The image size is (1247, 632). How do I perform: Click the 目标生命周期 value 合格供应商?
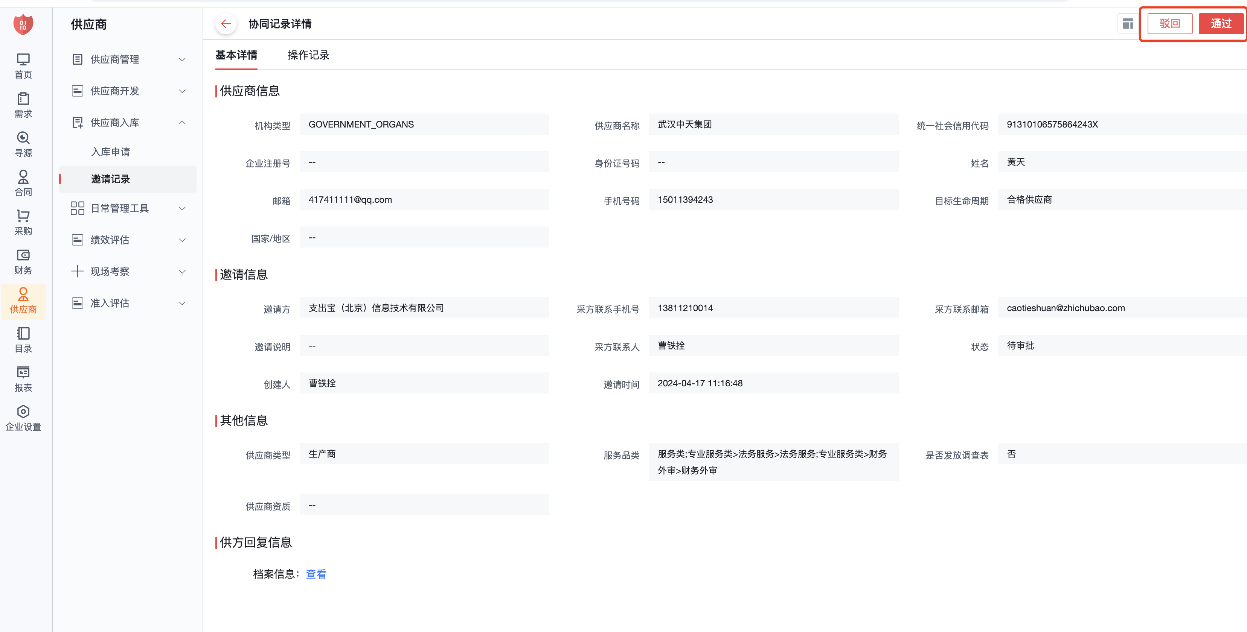click(x=1029, y=200)
